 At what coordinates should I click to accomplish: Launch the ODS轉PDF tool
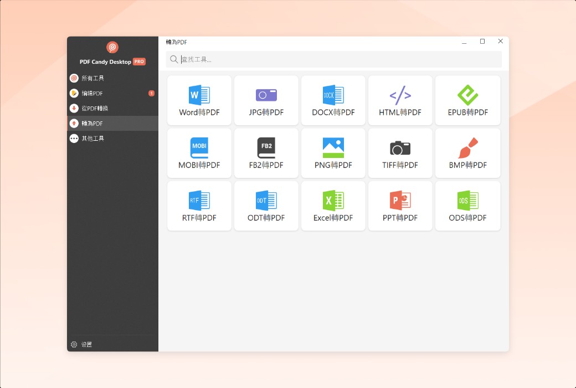click(x=467, y=206)
